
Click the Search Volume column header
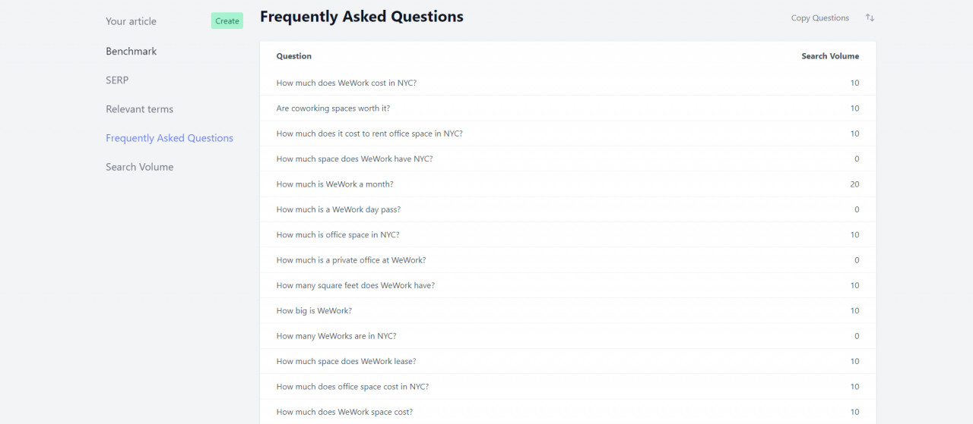pyautogui.click(x=830, y=56)
